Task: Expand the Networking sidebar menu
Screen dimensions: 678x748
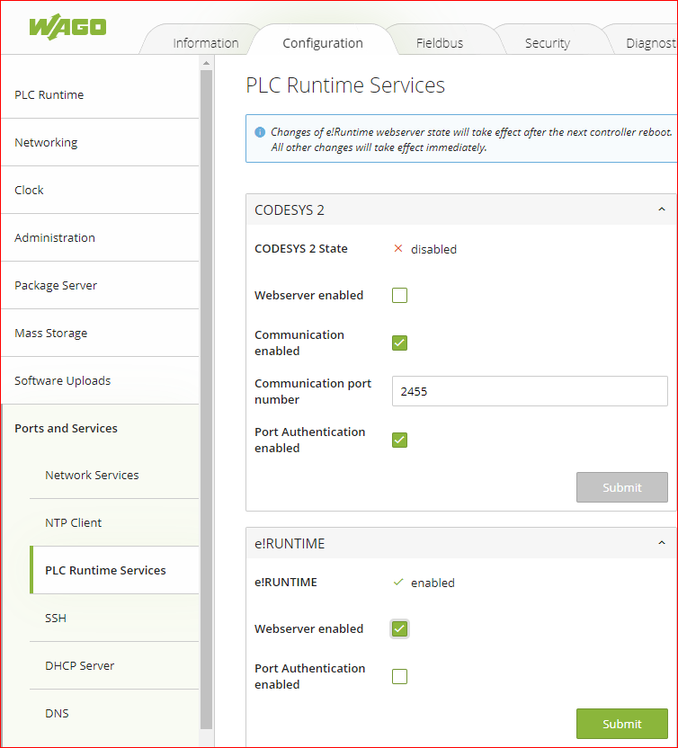Action: (x=46, y=142)
